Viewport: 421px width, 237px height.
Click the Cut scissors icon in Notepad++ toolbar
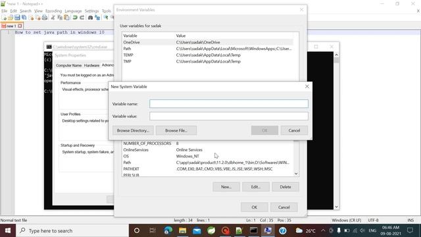[53, 18]
